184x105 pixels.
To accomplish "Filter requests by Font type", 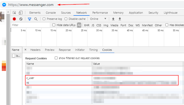I will click(123, 25).
